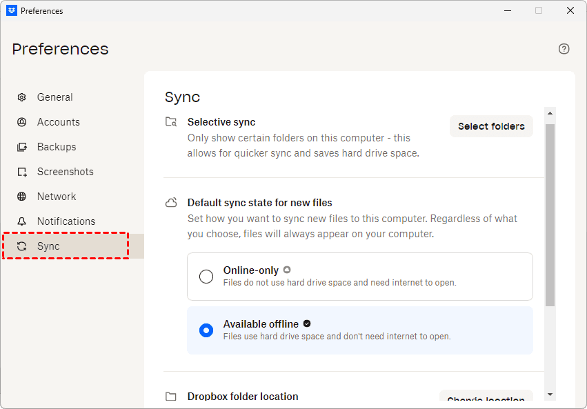Click the Screenshots icon in sidebar

tap(22, 172)
